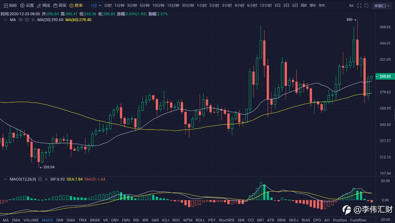
Task: Select the 12小时 timeframe
Action: click(266, 5)
